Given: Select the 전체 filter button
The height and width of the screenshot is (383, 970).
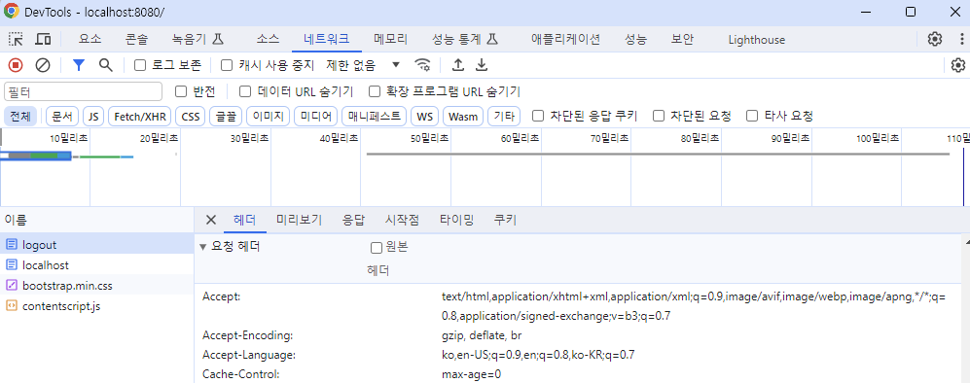Looking at the screenshot, I should 20,116.
